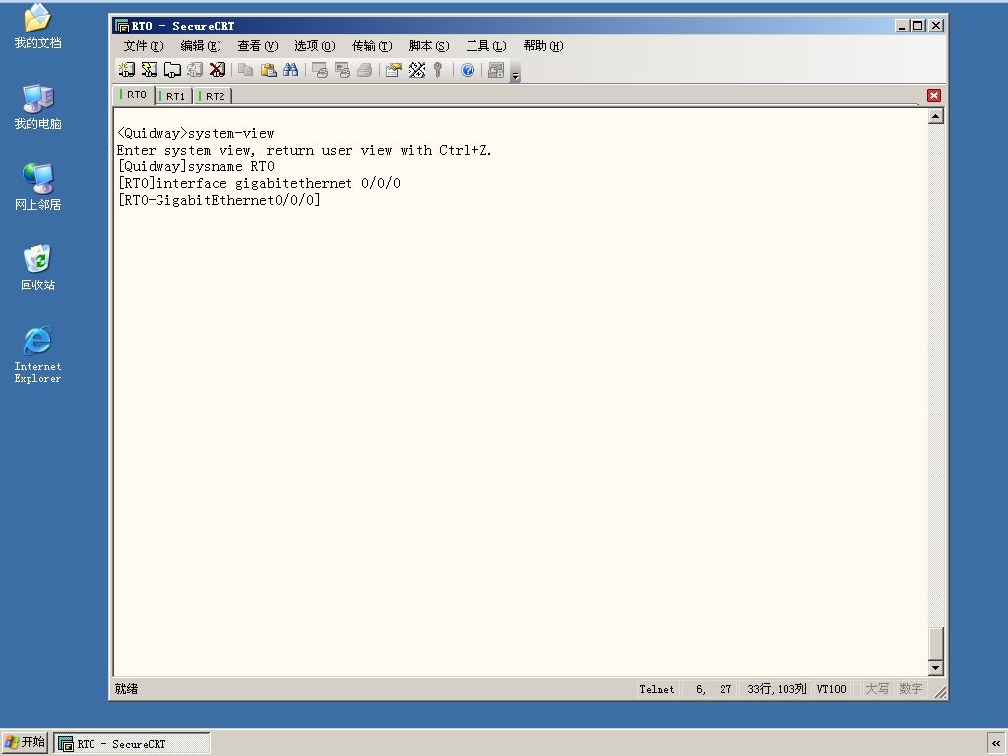Click the Disconnect red X icon
This screenshot has width=1008, height=756.
click(x=218, y=70)
